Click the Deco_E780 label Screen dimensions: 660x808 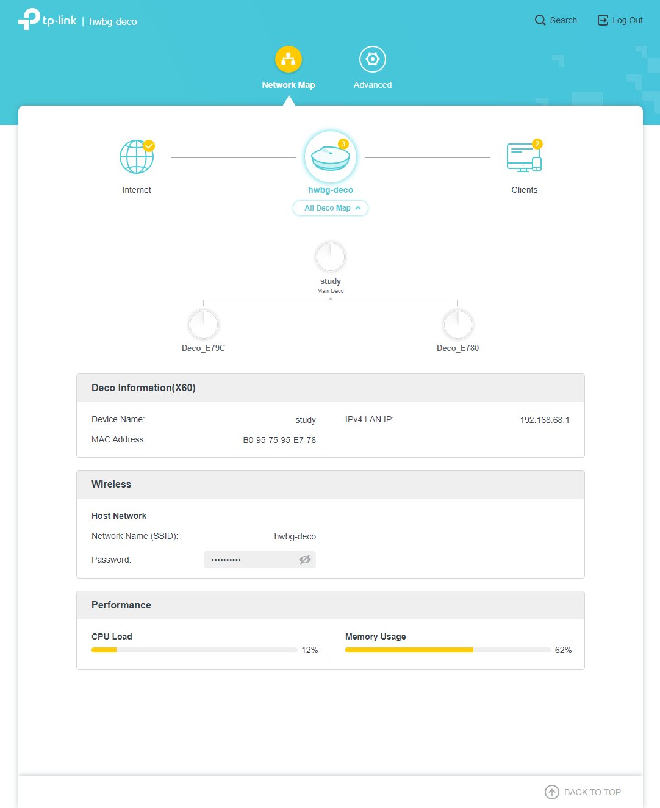[457, 348]
